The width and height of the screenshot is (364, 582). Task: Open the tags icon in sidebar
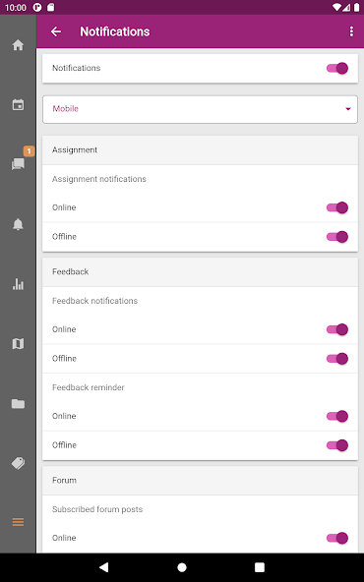(18, 463)
